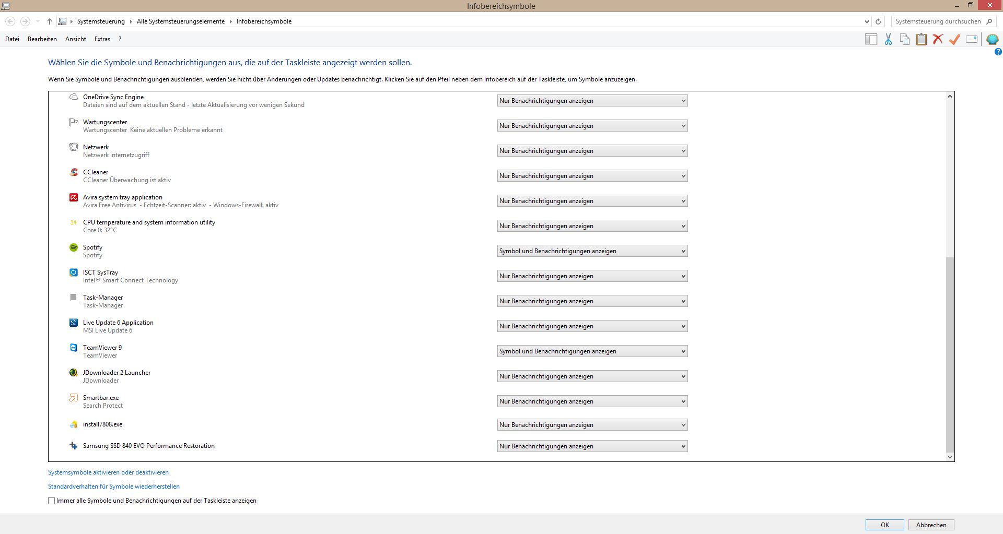Open the Ansicht menu
1003x534 pixels.
click(76, 39)
